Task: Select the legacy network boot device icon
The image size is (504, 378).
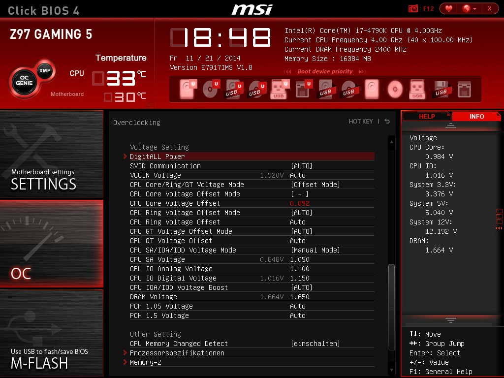Action: [465, 90]
